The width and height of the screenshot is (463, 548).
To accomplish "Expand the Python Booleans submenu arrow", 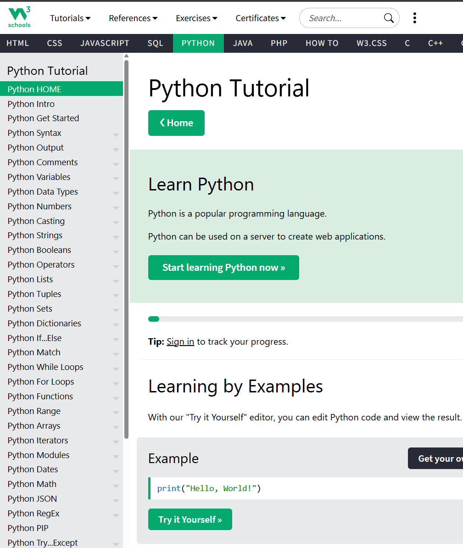I will [x=116, y=252].
